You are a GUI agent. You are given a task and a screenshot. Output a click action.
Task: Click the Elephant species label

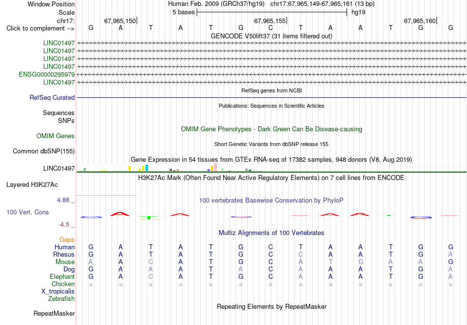(x=62, y=277)
